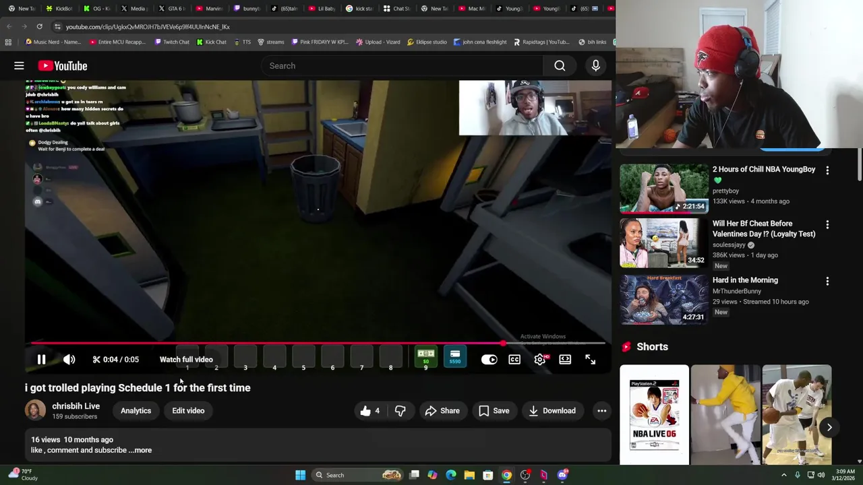863x485 pixels.
Task: Open chrisbih Live channel avatar
Action: pos(35,410)
